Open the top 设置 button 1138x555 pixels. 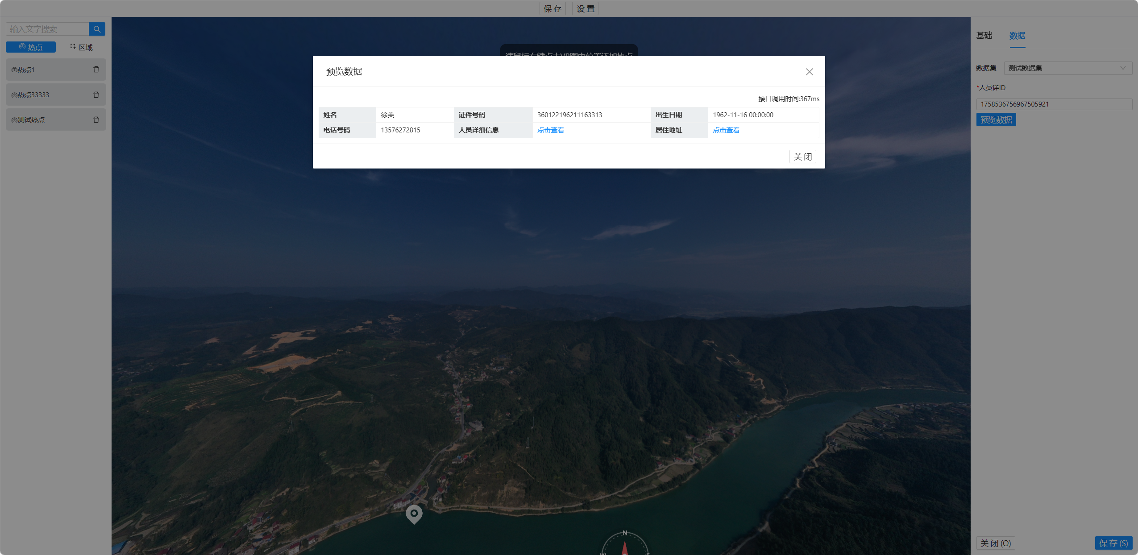click(585, 9)
